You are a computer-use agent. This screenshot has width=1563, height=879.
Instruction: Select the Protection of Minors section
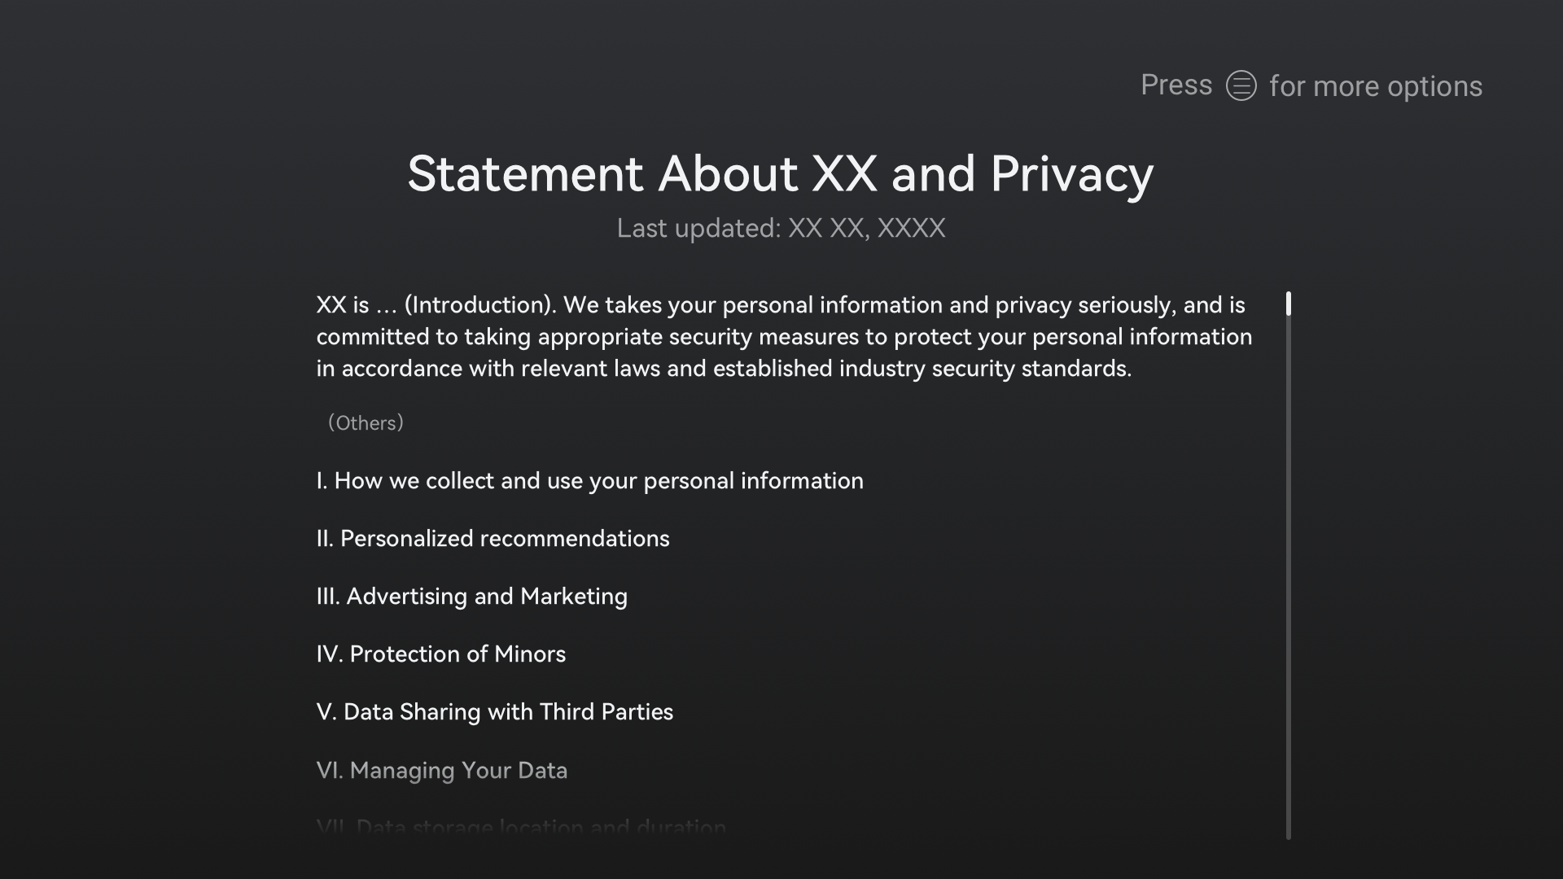coord(440,654)
